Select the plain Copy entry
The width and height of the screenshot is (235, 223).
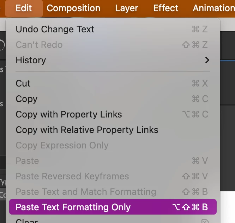click(x=113, y=99)
